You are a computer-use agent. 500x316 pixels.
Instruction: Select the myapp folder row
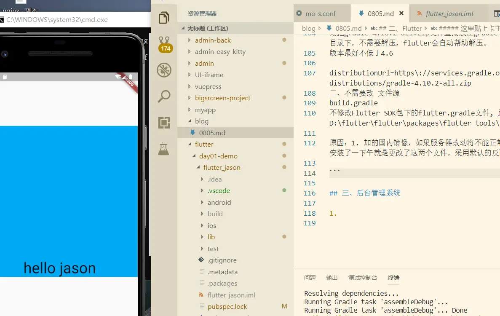pos(235,110)
